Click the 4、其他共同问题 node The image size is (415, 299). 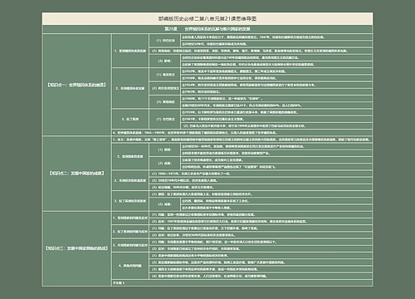click(130, 266)
